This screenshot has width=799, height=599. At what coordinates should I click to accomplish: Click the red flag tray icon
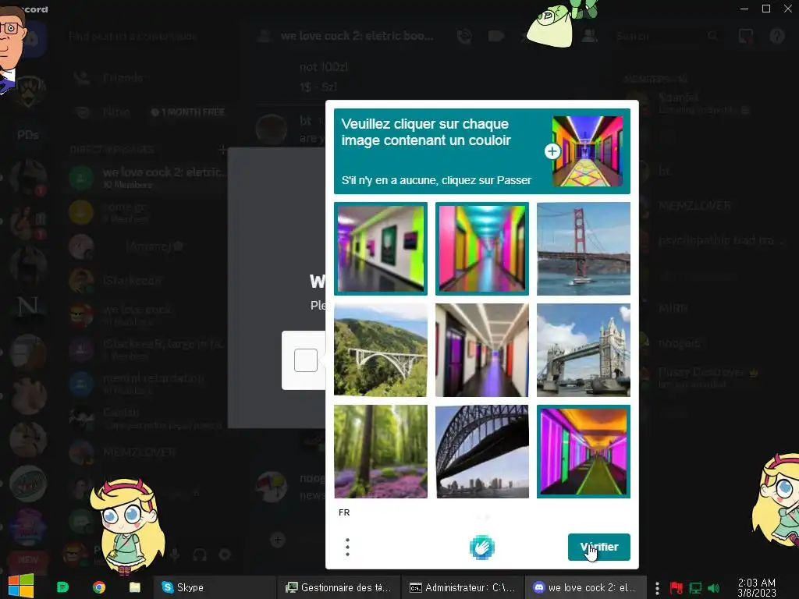[676, 588]
